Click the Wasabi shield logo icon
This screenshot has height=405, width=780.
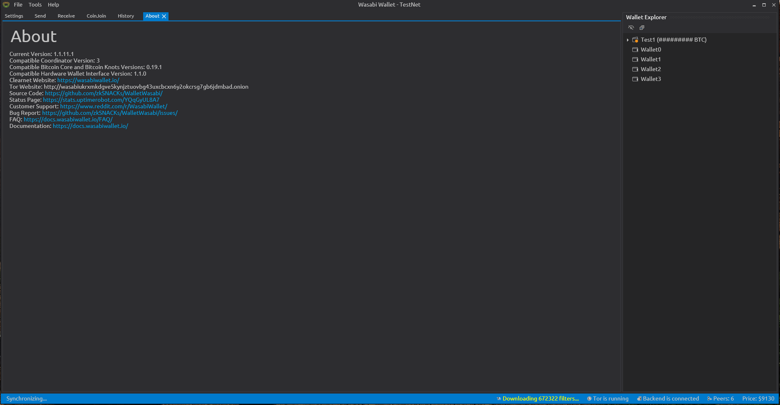(6, 4)
